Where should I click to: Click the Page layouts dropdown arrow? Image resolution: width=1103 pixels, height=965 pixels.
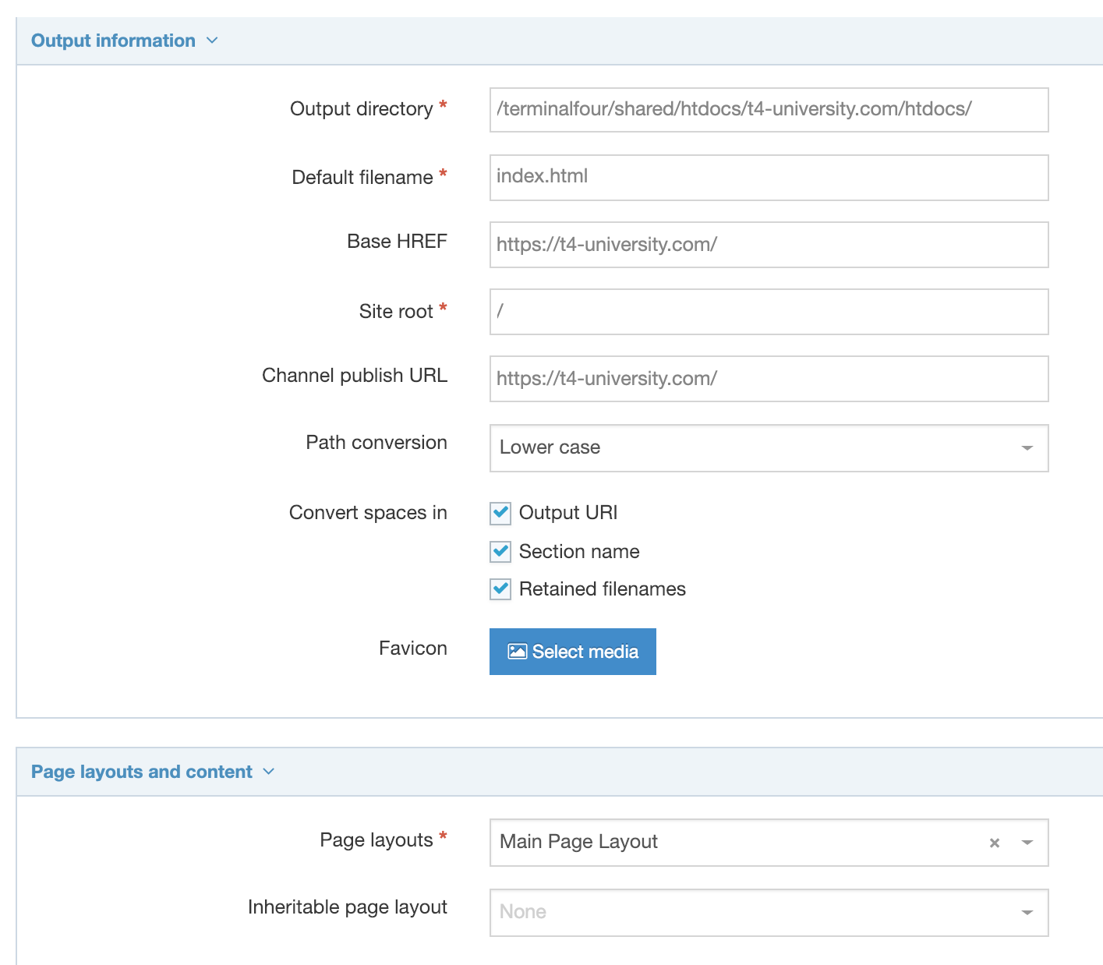coord(1027,843)
